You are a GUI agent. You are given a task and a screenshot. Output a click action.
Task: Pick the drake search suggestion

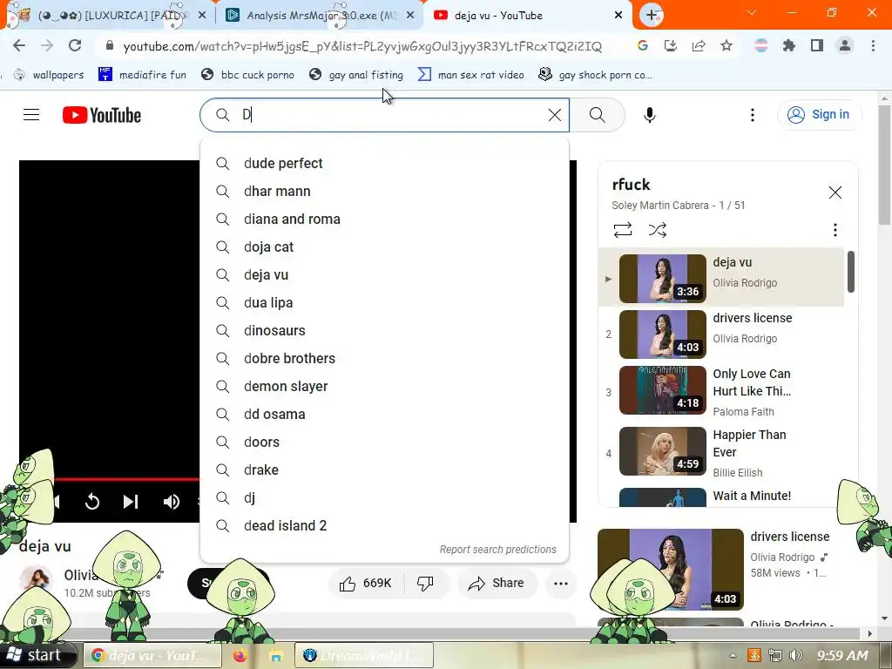pos(384,470)
